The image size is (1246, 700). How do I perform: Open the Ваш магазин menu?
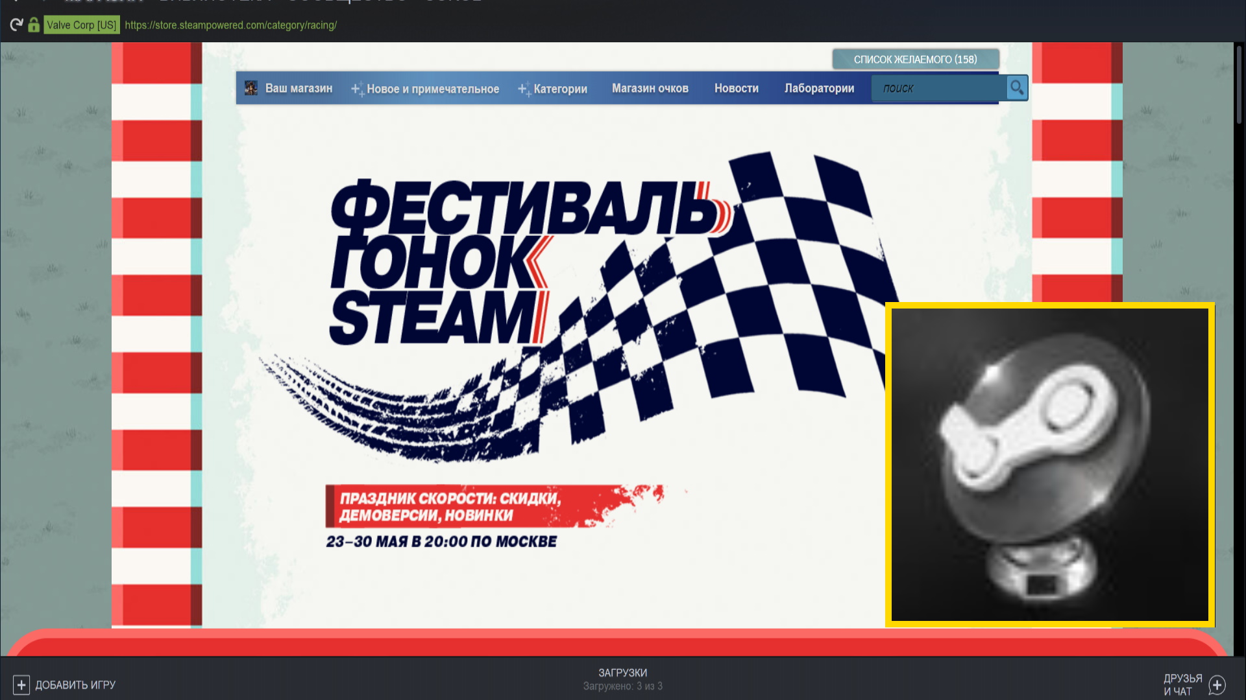click(299, 88)
